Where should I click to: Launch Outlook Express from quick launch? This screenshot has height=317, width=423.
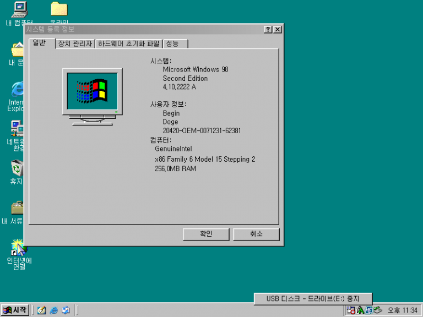(66, 310)
